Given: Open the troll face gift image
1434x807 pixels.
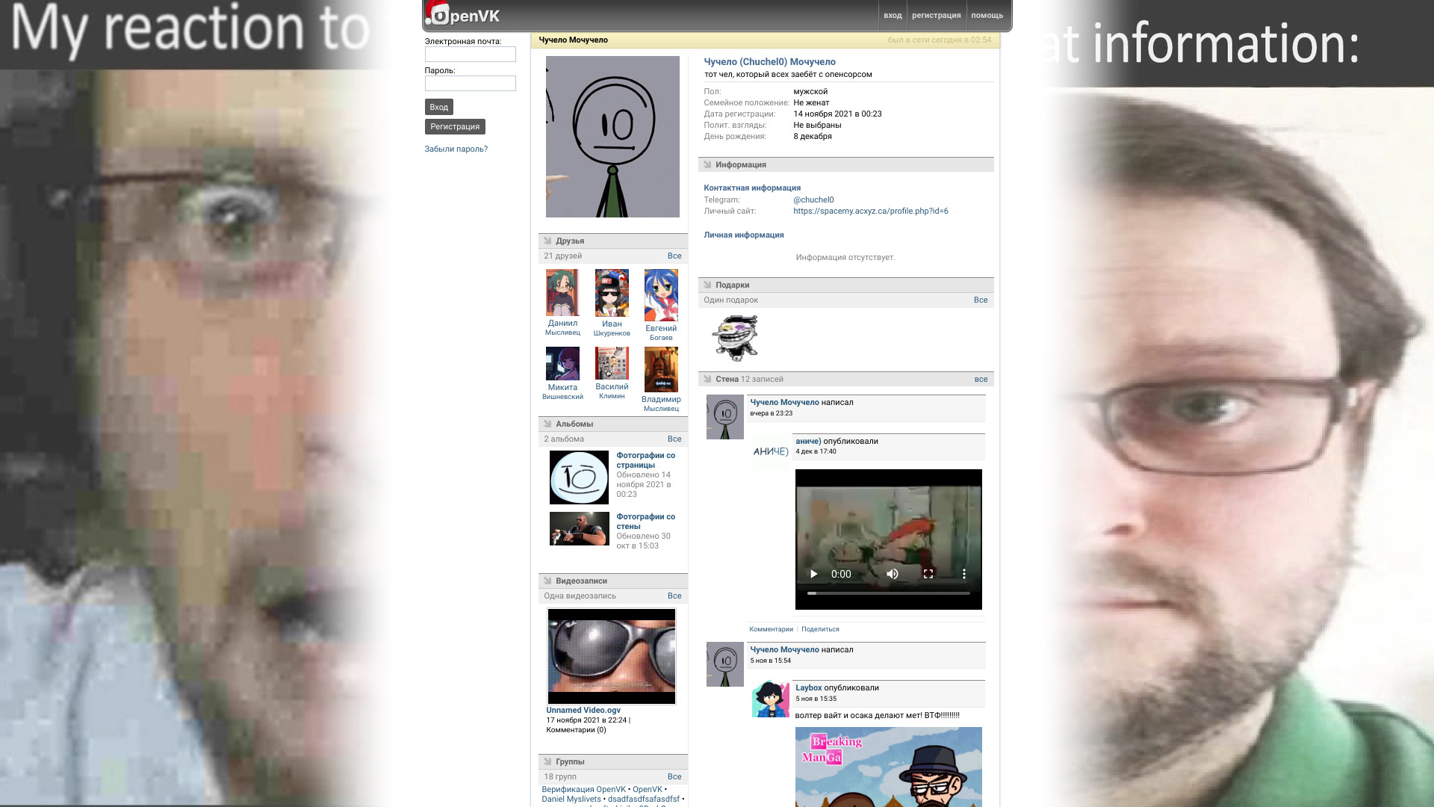Looking at the screenshot, I should pyautogui.click(x=735, y=338).
